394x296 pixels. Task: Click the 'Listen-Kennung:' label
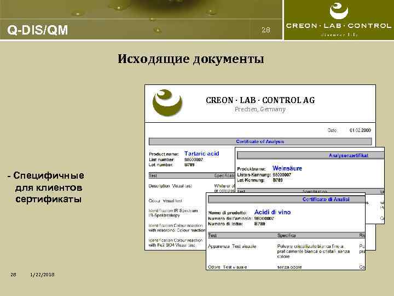(254, 175)
